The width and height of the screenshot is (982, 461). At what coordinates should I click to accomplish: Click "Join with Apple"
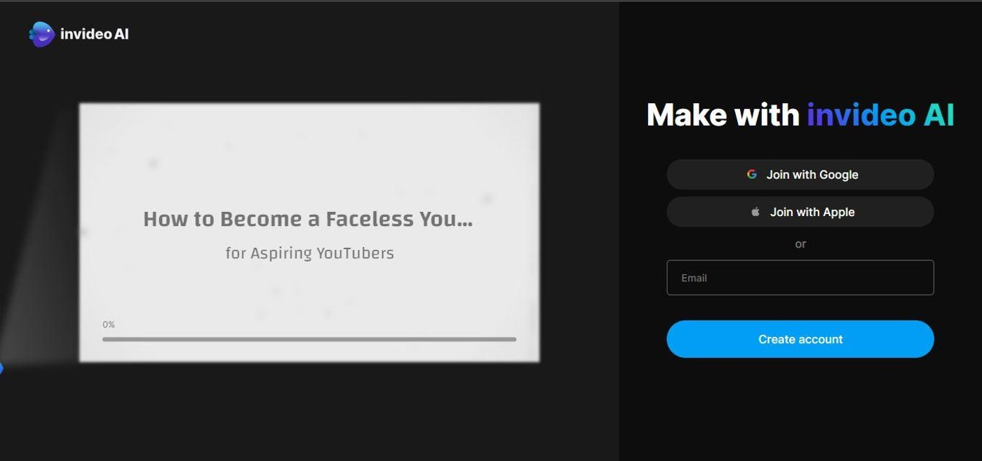tap(800, 211)
